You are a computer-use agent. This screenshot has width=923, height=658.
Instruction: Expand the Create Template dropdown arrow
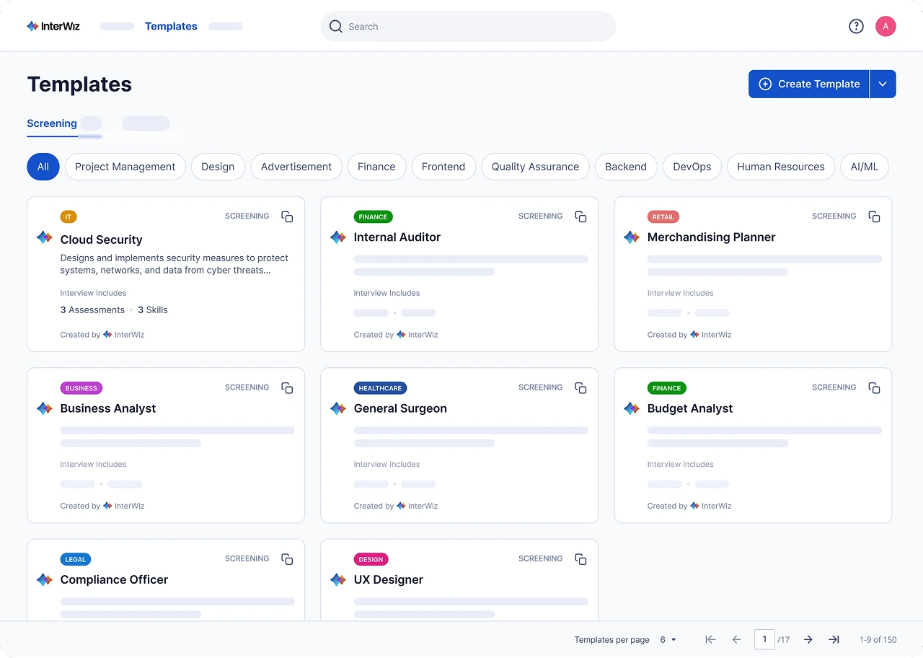(883, 84)
